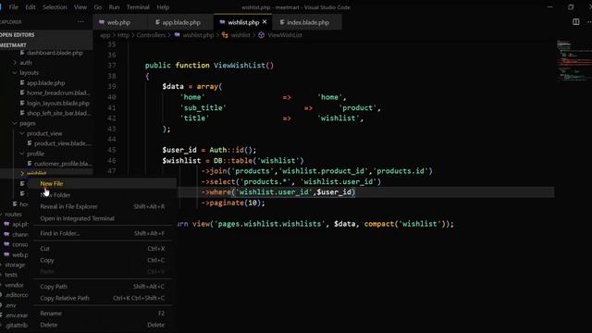Open the Help menu
Image resolution: width=592 pixels, height=333 pixels.
click(x=163, y=7)
